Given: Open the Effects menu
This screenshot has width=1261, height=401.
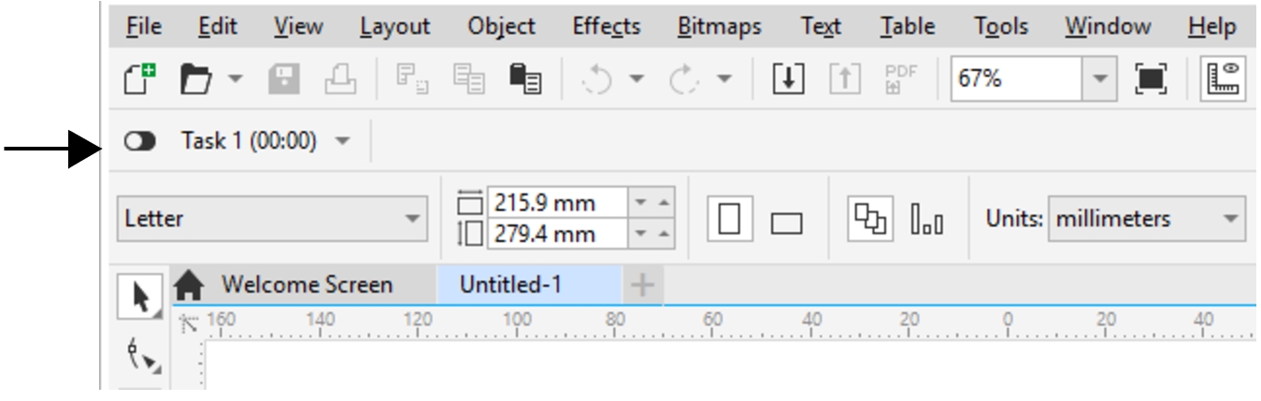Looking at the screenshot, I should pos(606,27).
